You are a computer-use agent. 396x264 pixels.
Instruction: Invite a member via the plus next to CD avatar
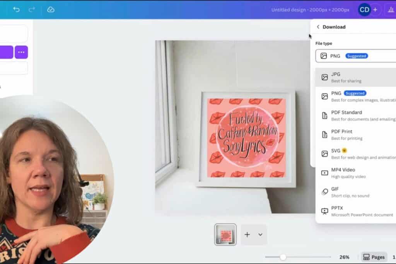[375, 9]
